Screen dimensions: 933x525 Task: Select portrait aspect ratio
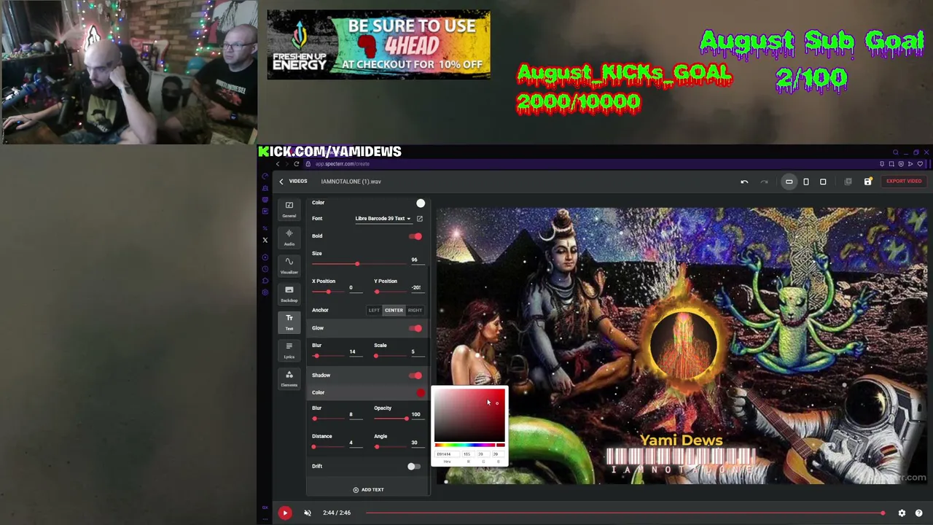[x=806, y=182]
